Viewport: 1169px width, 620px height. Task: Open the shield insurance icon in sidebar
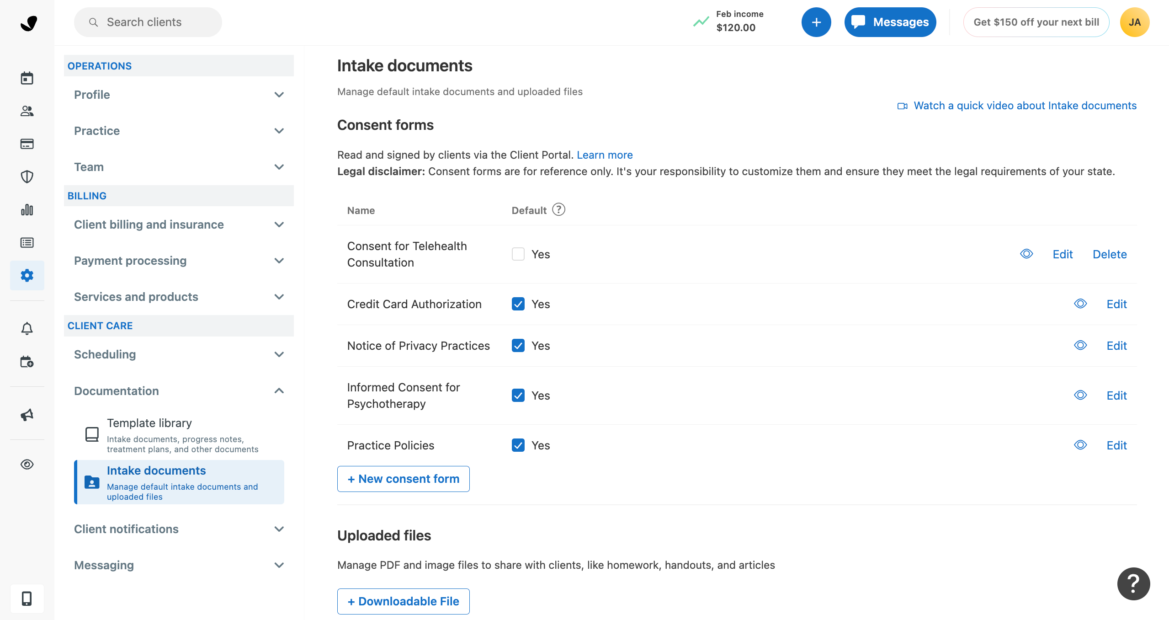[27, 177]
